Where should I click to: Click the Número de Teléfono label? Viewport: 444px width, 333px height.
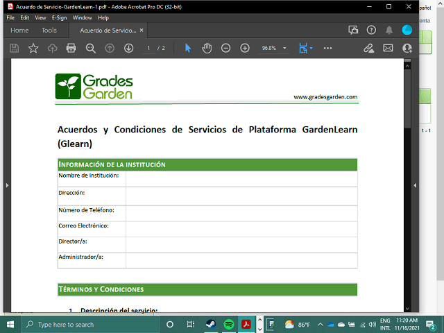[x=86, y=210]
